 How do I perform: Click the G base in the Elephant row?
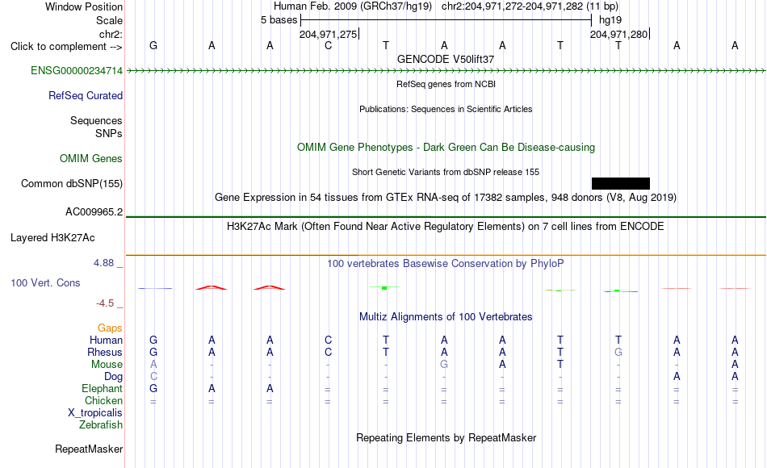point(153,388)
